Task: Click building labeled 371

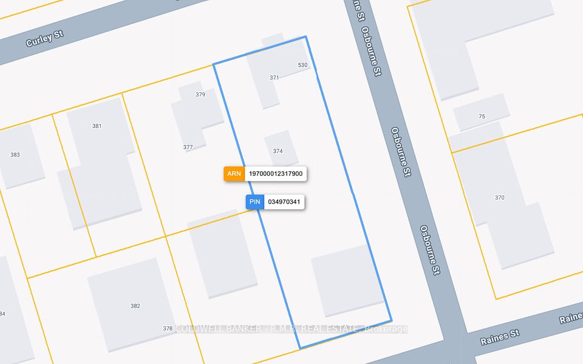Action: point(274,78)
